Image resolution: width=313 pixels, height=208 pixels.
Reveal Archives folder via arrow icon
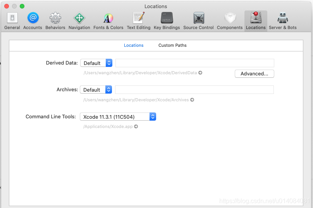(192, 100)
